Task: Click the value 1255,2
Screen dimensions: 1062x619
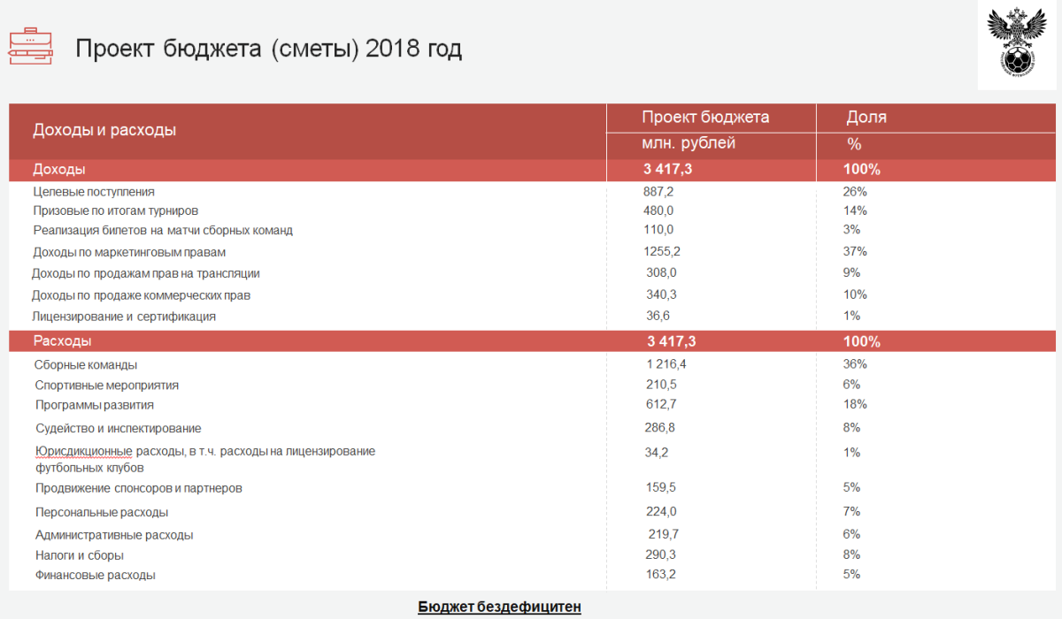Action: click(x=662, y=251)
